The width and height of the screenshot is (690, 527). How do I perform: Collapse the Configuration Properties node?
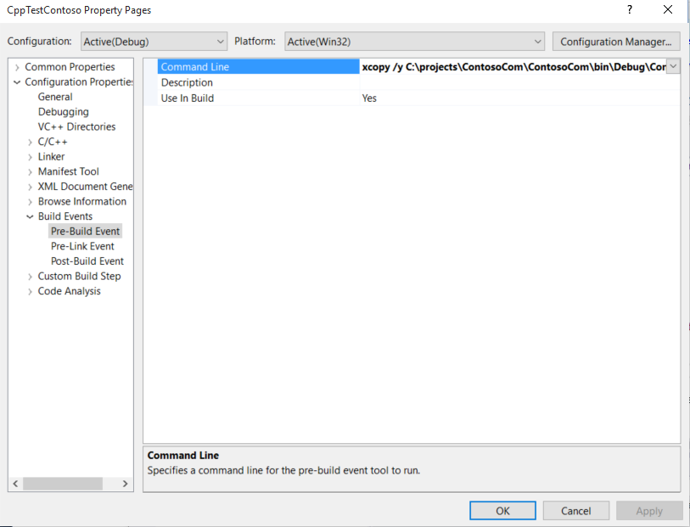pos(17,82)
